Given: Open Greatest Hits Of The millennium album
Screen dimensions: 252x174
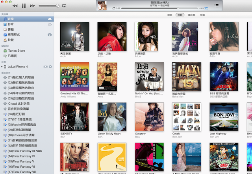Looking at the screenshot, I should click(74, 76).
